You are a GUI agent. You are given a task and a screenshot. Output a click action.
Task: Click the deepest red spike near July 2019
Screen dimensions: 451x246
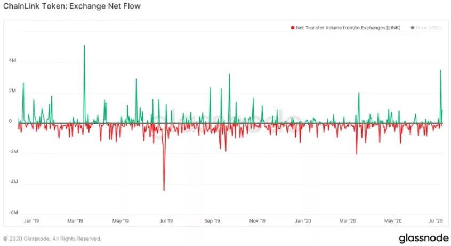click(x=164, y=158)
